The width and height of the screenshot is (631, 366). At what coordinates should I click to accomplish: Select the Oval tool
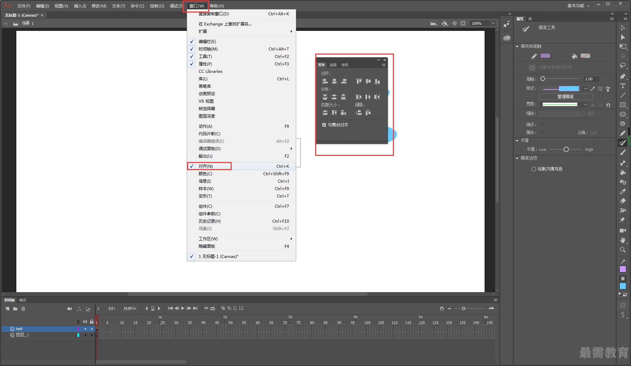pos(623,114)
